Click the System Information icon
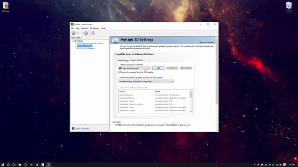Viewport: 298px width, 167px height. (73, 128)
